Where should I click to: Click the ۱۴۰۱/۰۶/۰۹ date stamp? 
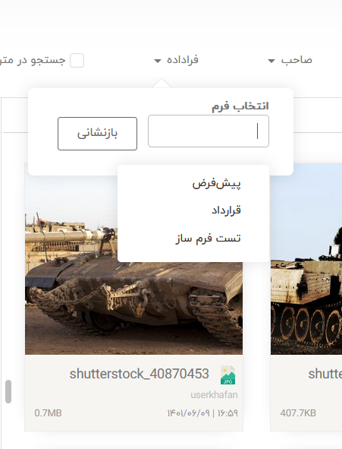pyautogui.click(x=188, y=413)
